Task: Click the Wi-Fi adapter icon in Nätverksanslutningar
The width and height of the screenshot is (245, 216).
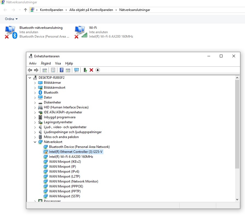Action: coord(81,32)
